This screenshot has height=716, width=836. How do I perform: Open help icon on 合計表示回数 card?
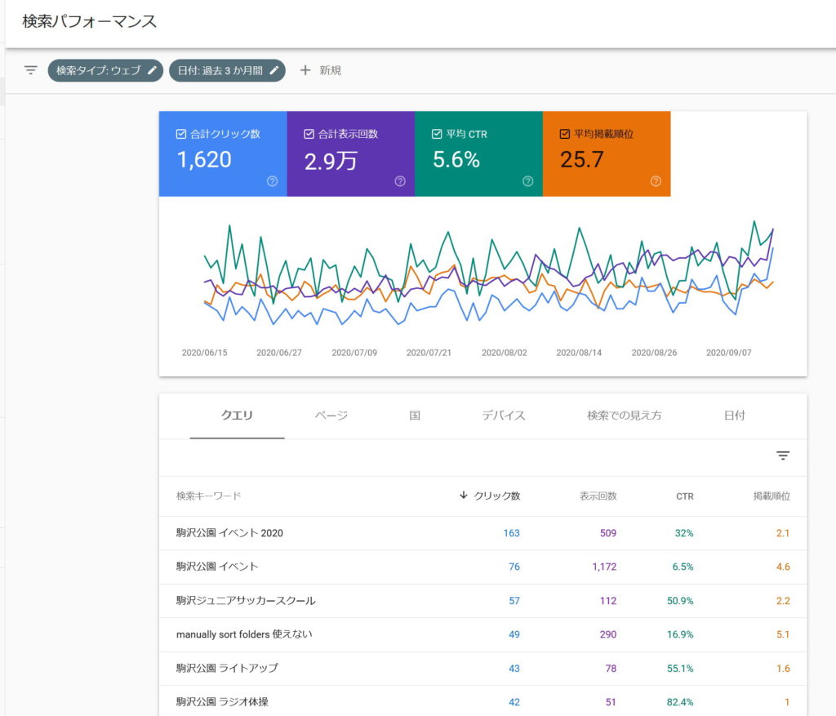click(400, 181)
